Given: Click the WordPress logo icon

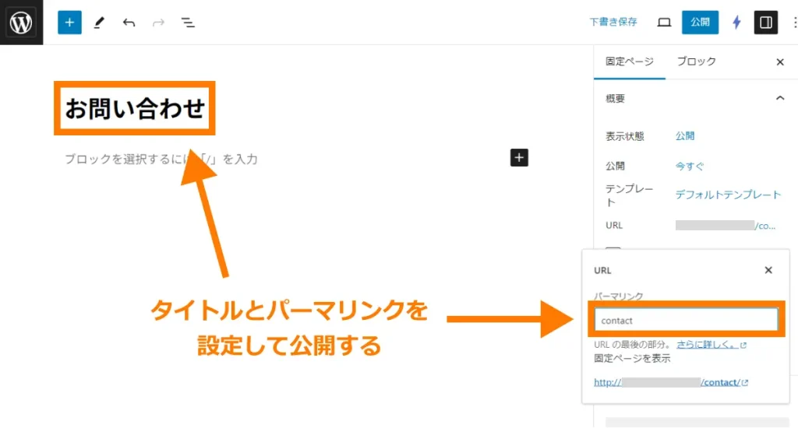Looking at the screenshot, I should click(21, 23).
